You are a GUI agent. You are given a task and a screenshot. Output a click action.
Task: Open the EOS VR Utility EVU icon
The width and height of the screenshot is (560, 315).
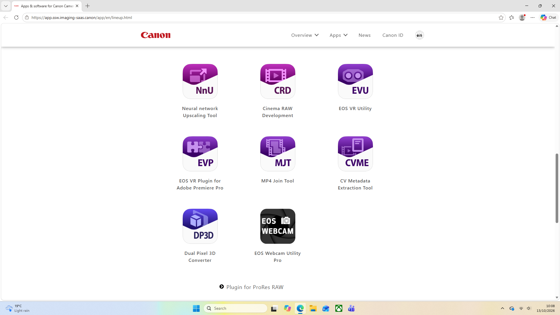point(355,81)
